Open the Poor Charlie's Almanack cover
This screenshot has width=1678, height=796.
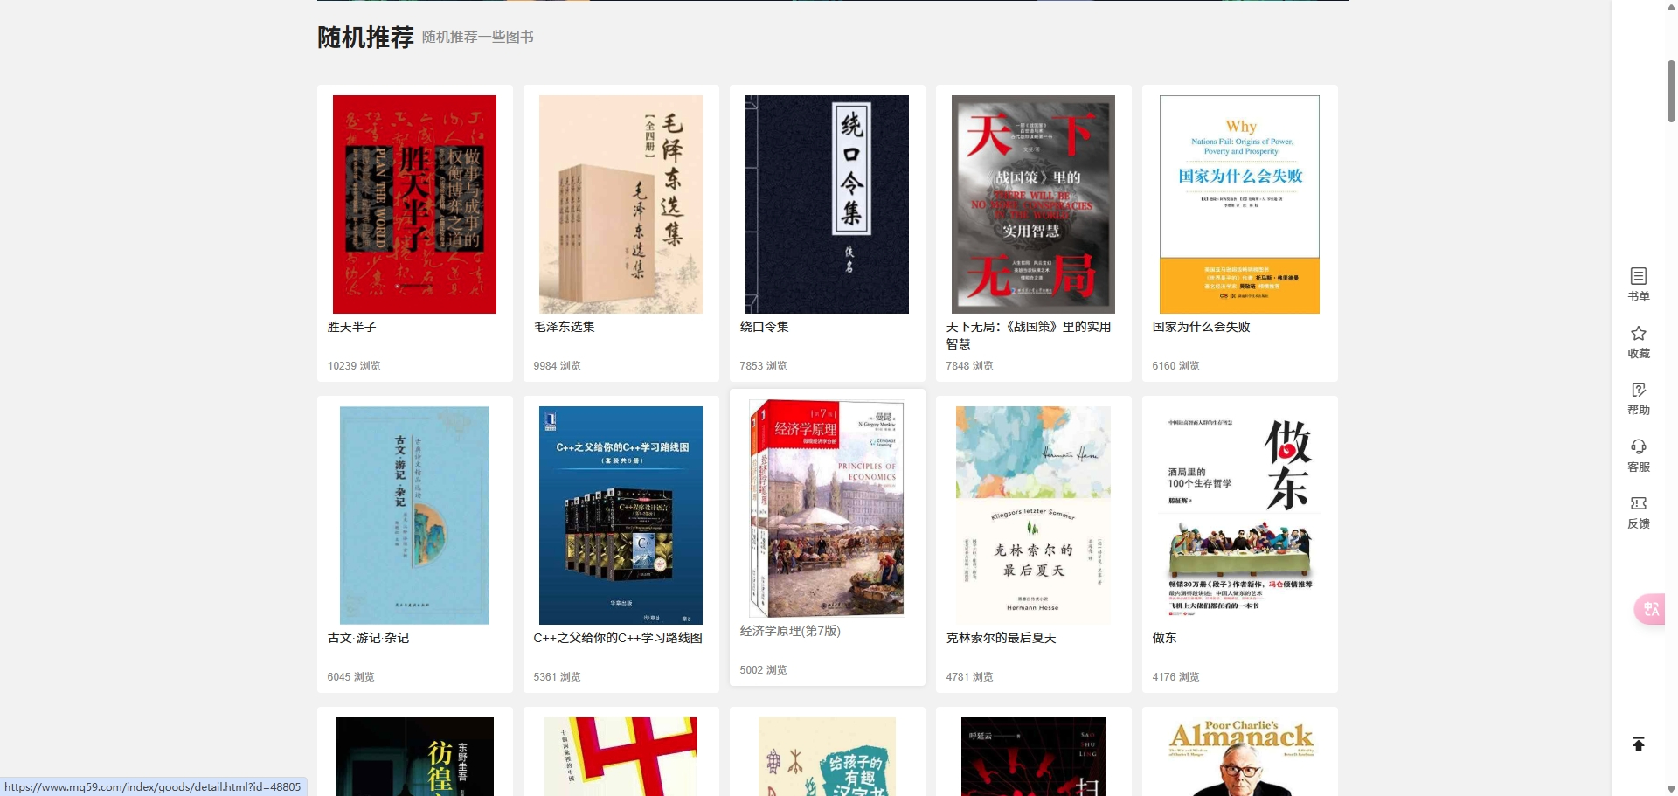[x=1239, y=757]
